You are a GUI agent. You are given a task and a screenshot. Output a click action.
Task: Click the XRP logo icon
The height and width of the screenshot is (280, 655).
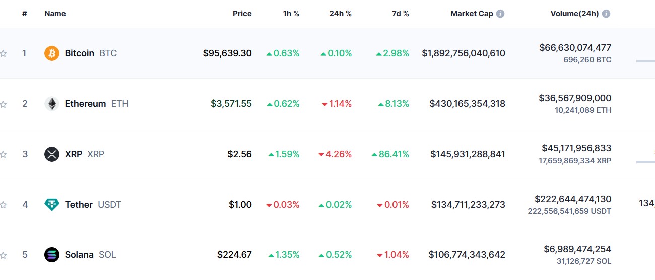pos(52,154)
